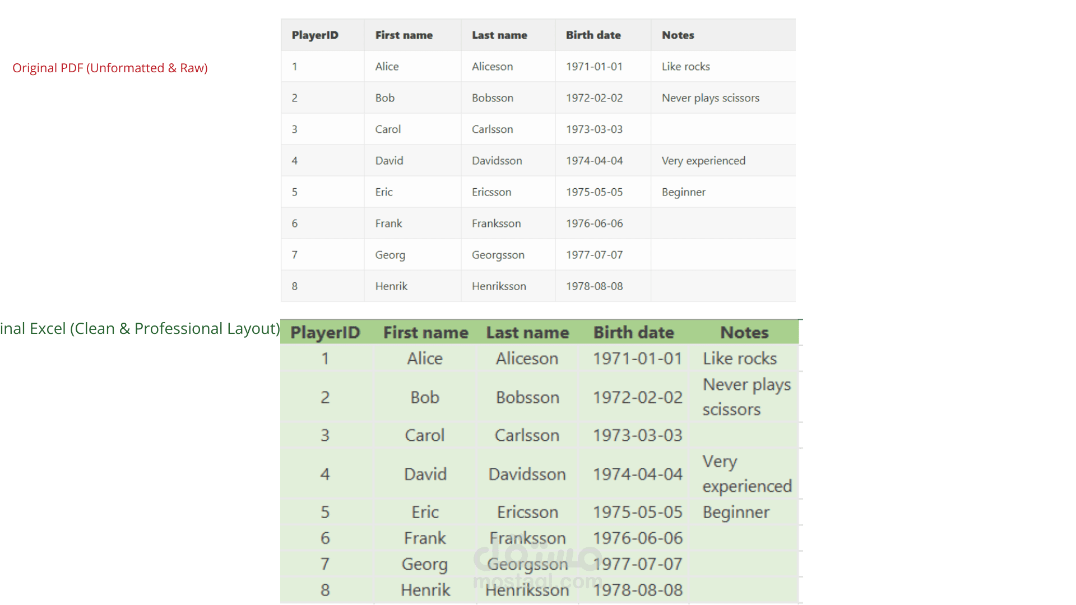Viewport: 1076px width, 605px height.
Task: Click the 'Last name' header in green table
Action: [527, 333]
